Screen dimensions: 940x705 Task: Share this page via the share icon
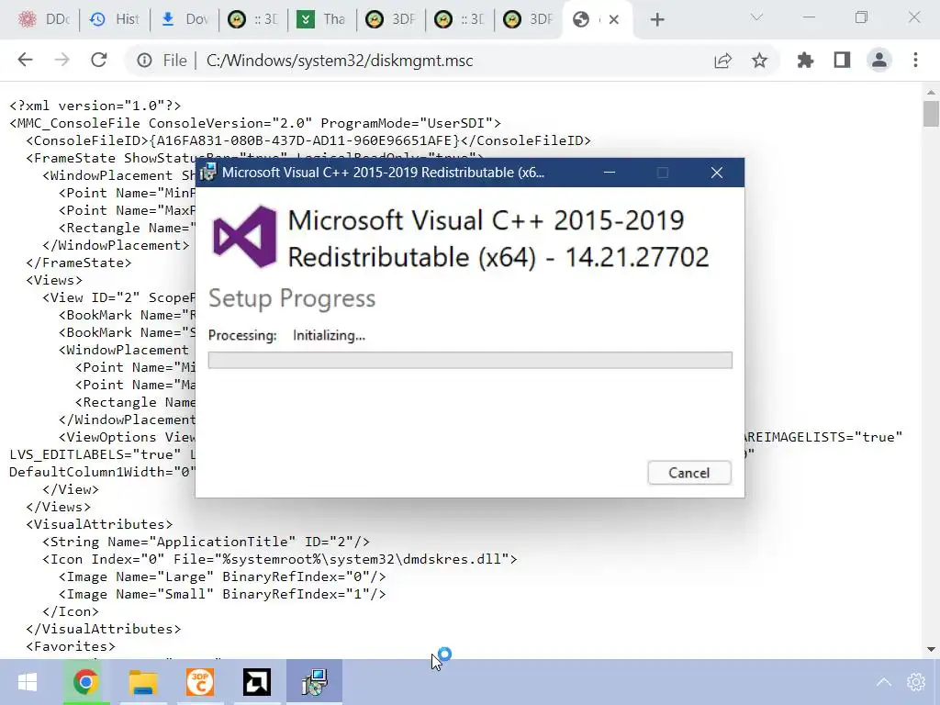click(x=723, y=61)
